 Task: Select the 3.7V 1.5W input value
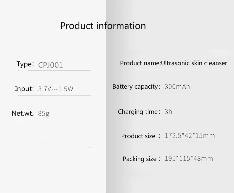pos(55,89)
